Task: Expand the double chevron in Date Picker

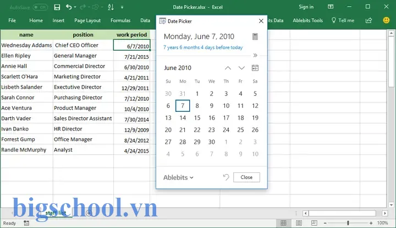Action: point(255,56)
